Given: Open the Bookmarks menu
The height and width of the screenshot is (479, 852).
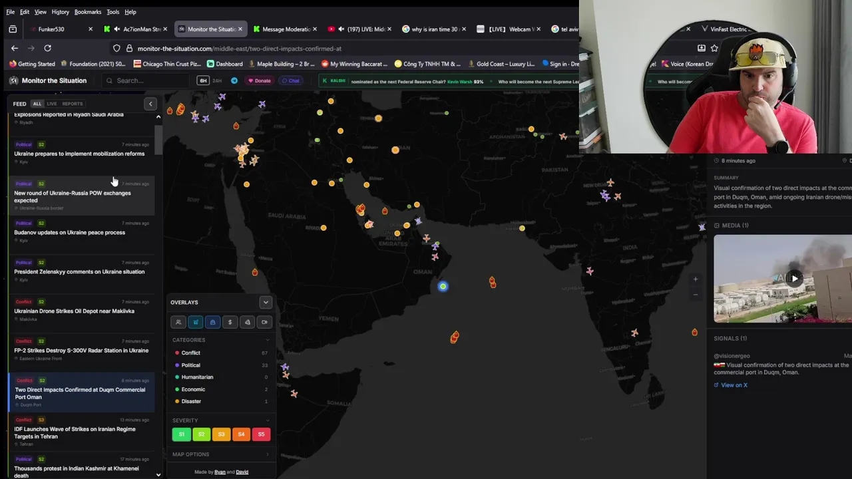Looking at the screenshot, I should 88,12.
